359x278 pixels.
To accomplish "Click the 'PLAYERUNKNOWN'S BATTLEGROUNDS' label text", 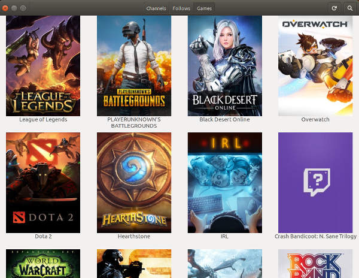I will pos(134,123).
